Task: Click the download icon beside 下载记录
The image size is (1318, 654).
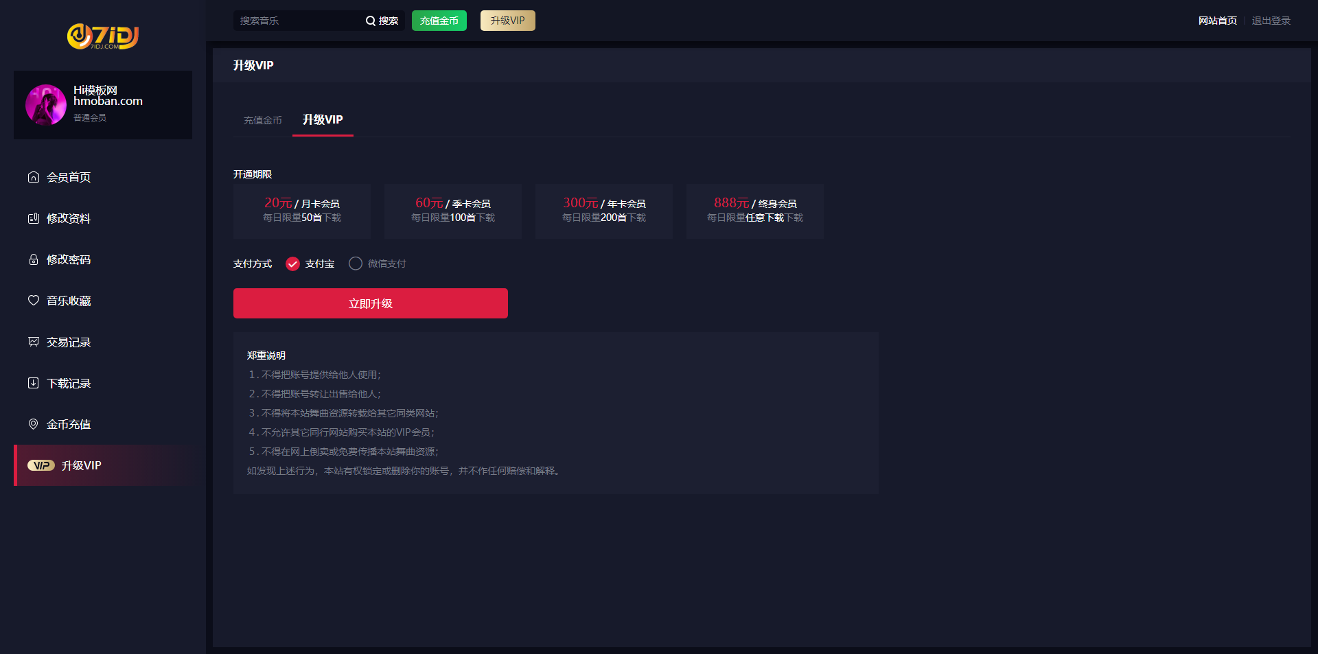Action: point(33,383)
